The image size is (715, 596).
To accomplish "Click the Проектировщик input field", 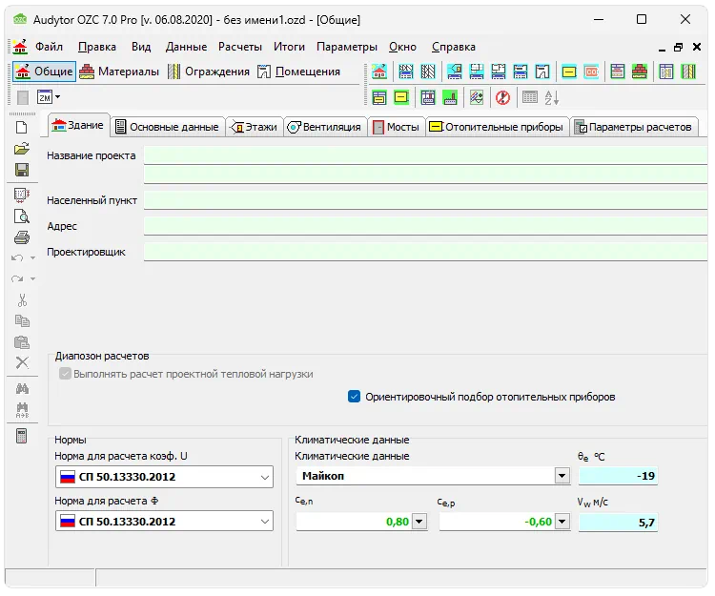I will (x=425, y=252).
